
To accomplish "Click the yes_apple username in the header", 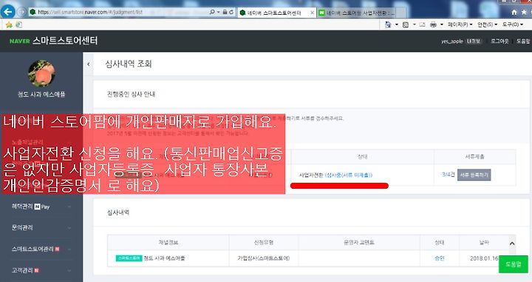I will 452,41.
